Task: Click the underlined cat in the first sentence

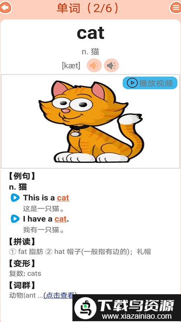Action: pyautogui.click(x=63, y=198)
